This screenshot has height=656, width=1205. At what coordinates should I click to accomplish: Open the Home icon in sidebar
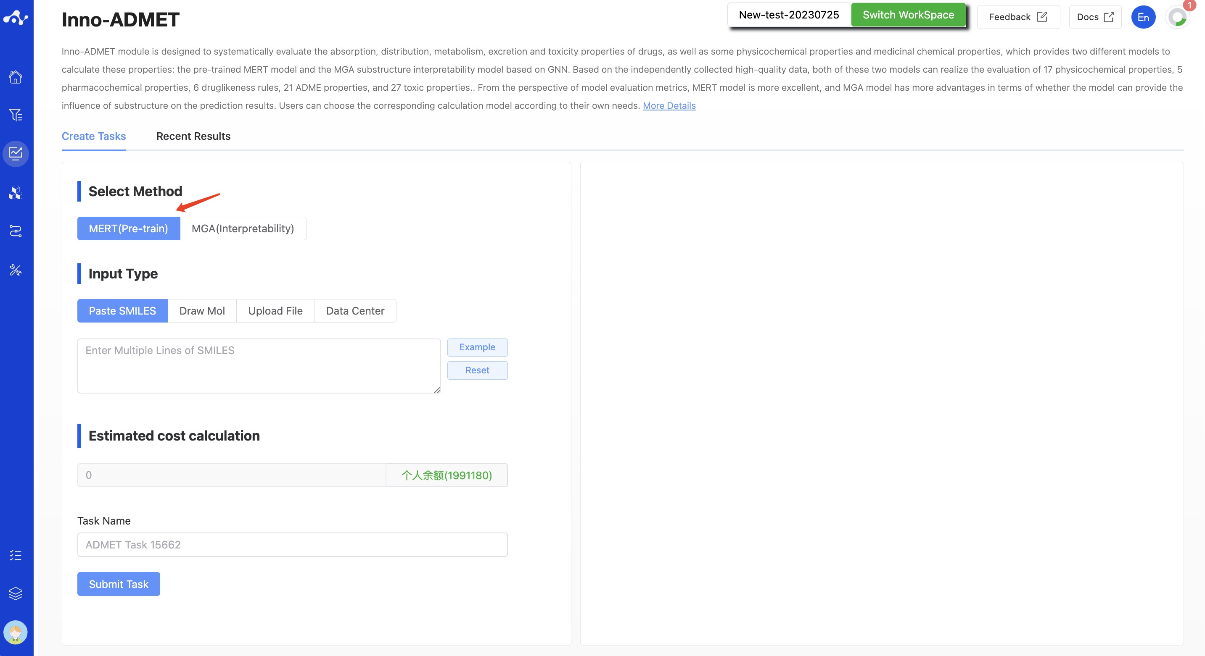[x=16, y=76]
